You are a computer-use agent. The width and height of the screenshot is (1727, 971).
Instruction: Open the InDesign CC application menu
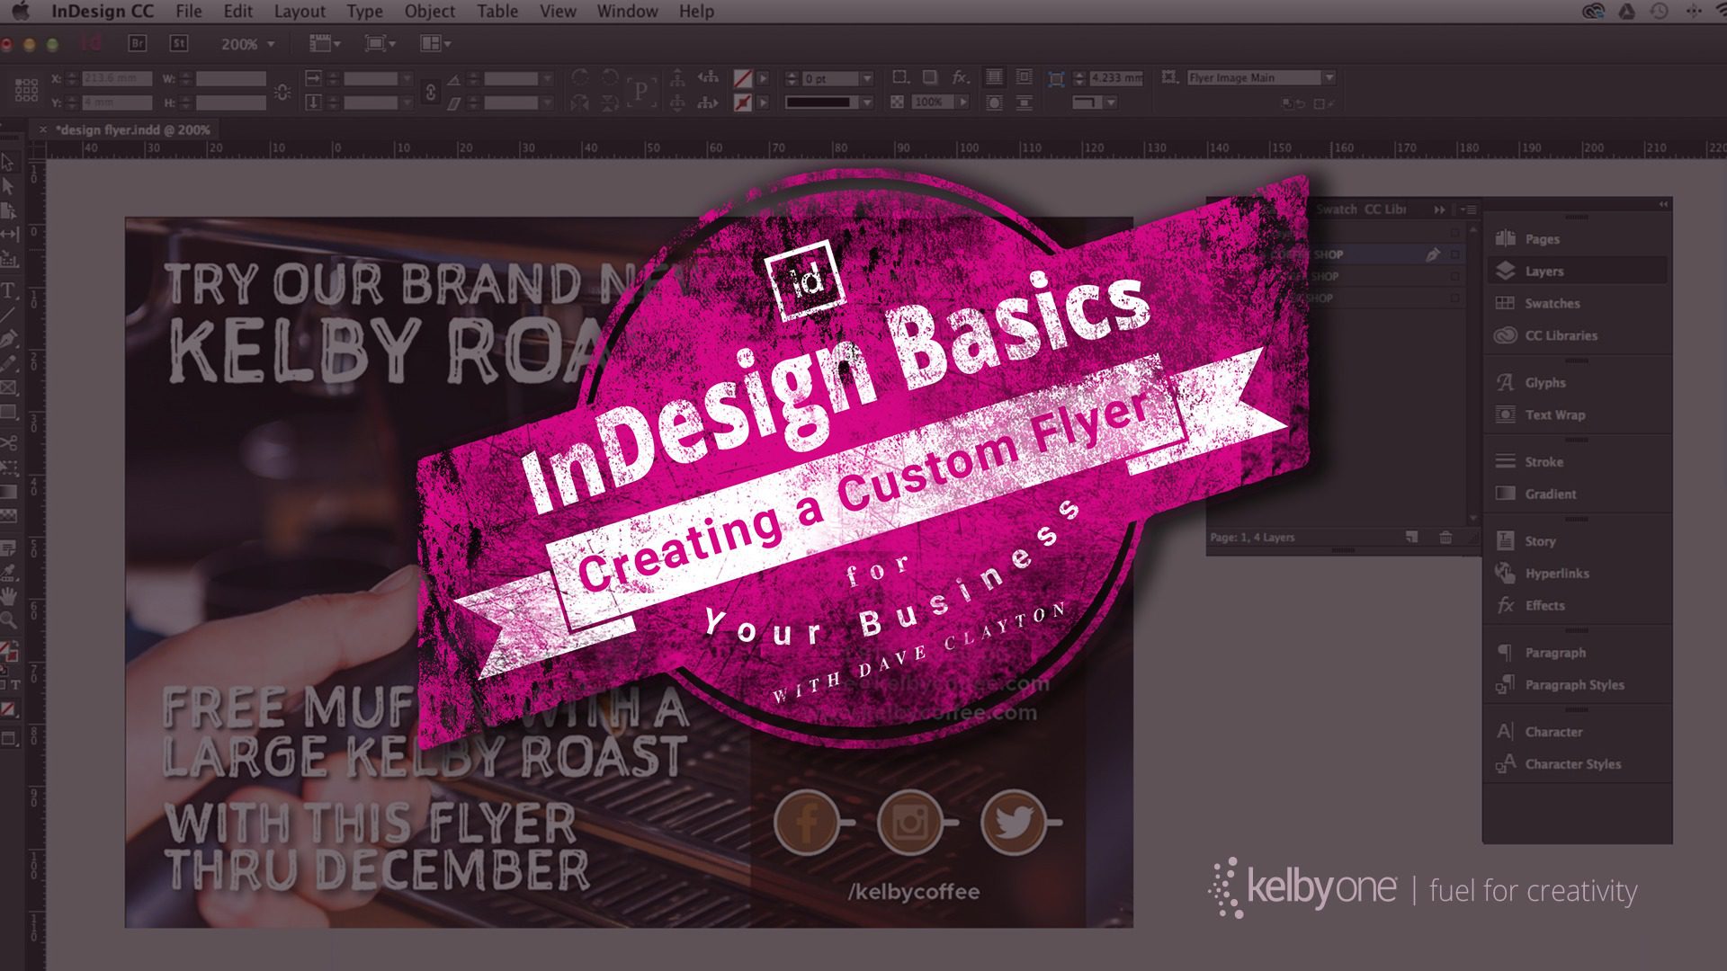coord(103,12)
